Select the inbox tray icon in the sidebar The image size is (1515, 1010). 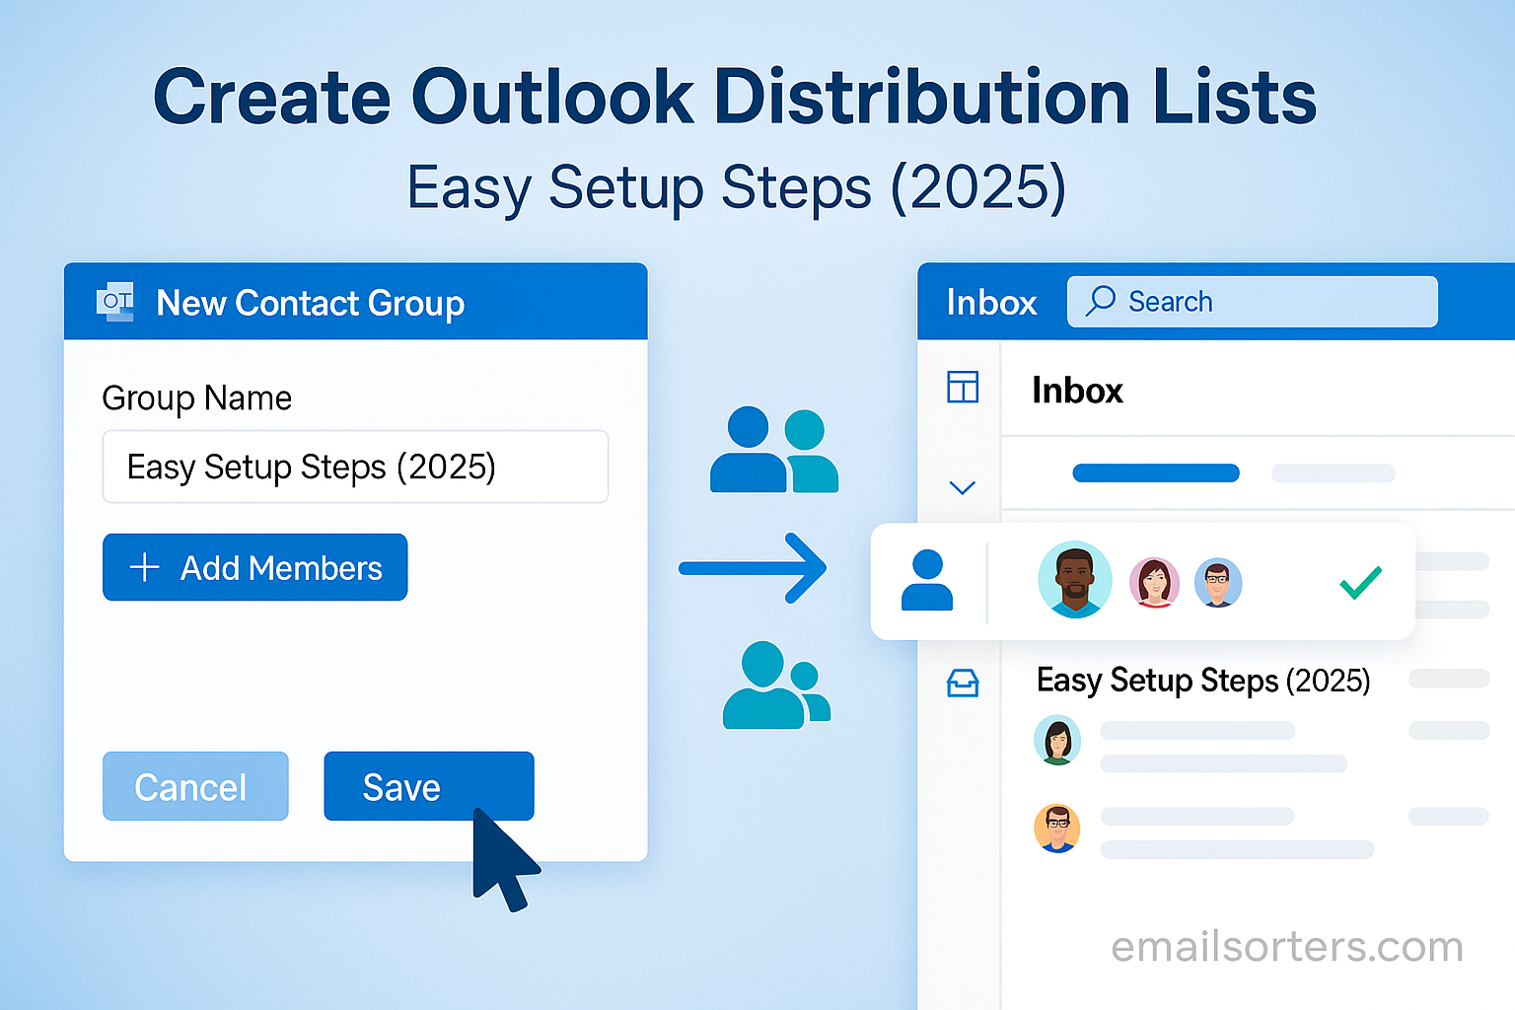click(962, 683)
